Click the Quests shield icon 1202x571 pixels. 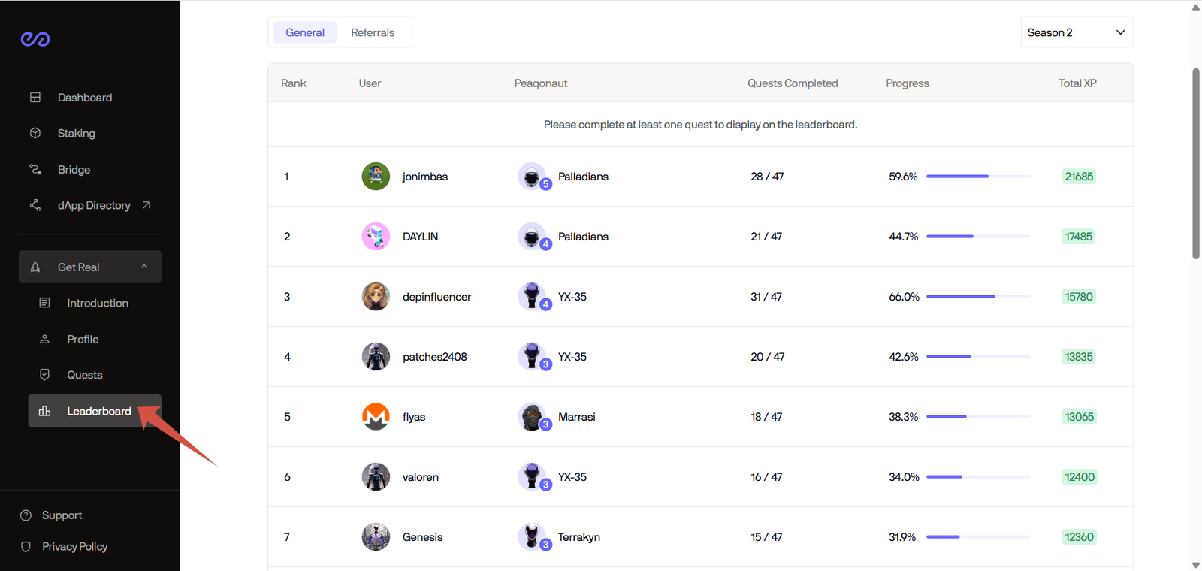coord(45,375)
